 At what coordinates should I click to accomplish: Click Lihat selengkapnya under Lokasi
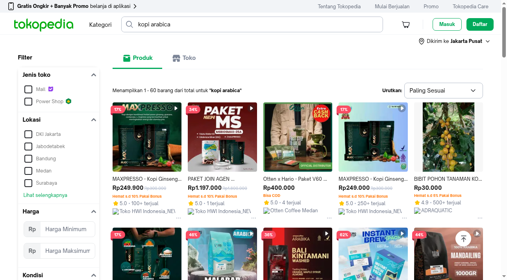[x=45, y=195]
